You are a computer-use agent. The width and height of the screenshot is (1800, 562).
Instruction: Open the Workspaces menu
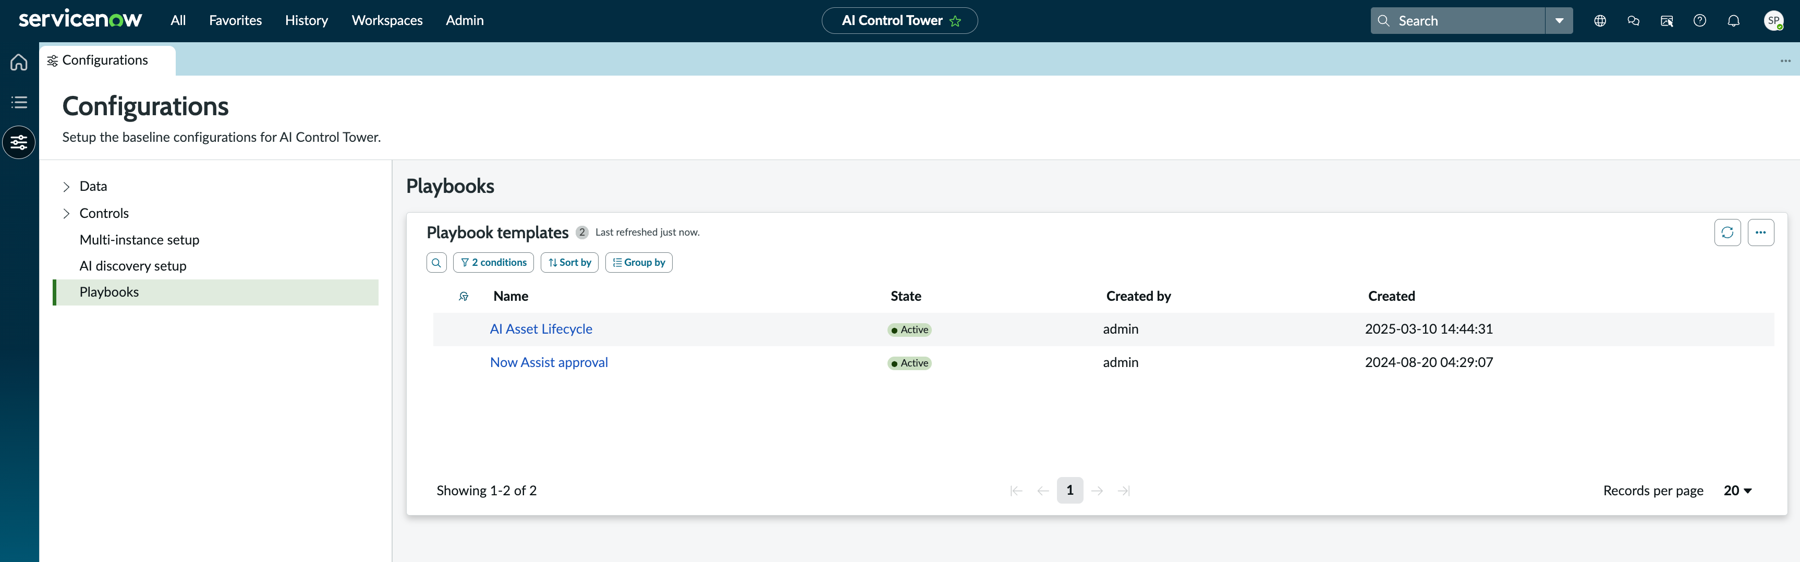click(387, 20)
